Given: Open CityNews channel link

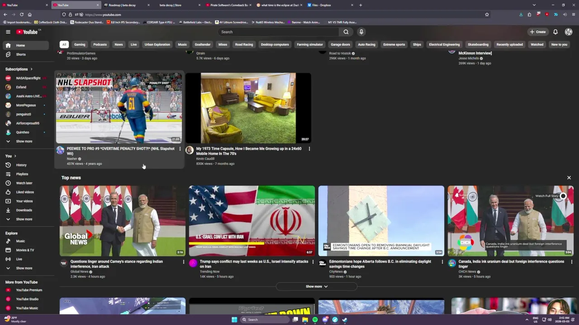Looking at the screenshot, I should pyautogui.click(x=336, y=272).
